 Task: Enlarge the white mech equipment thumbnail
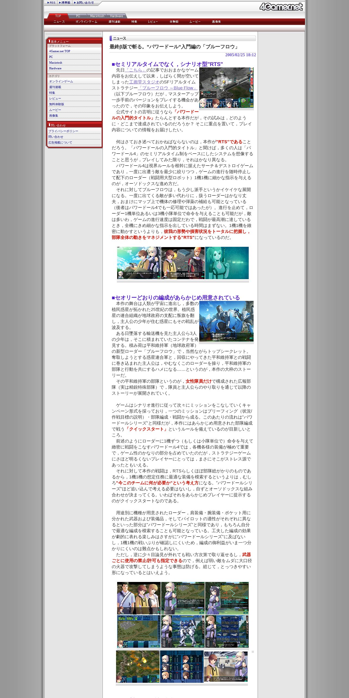[x=183, y=631]
